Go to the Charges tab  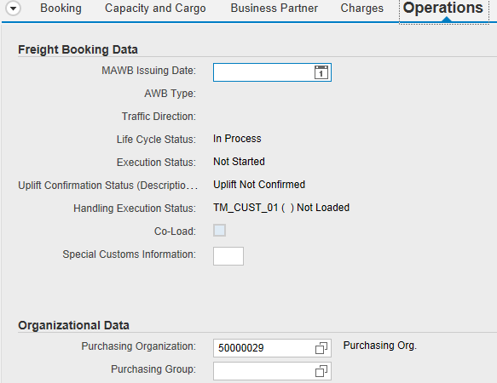tap(362, 9)
